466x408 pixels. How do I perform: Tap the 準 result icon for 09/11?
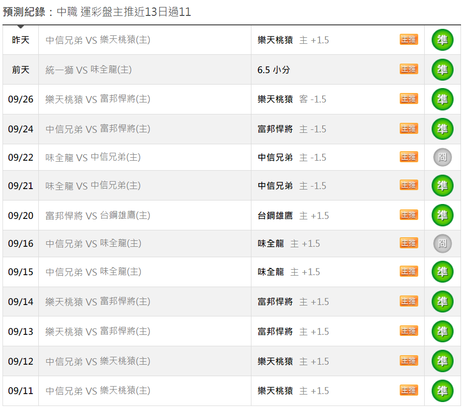point(442,391)
